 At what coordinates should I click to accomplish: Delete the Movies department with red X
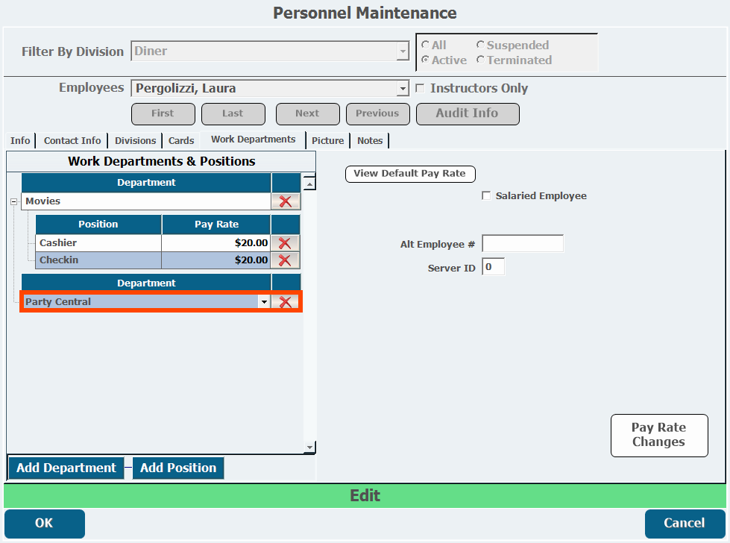(285, 201)
